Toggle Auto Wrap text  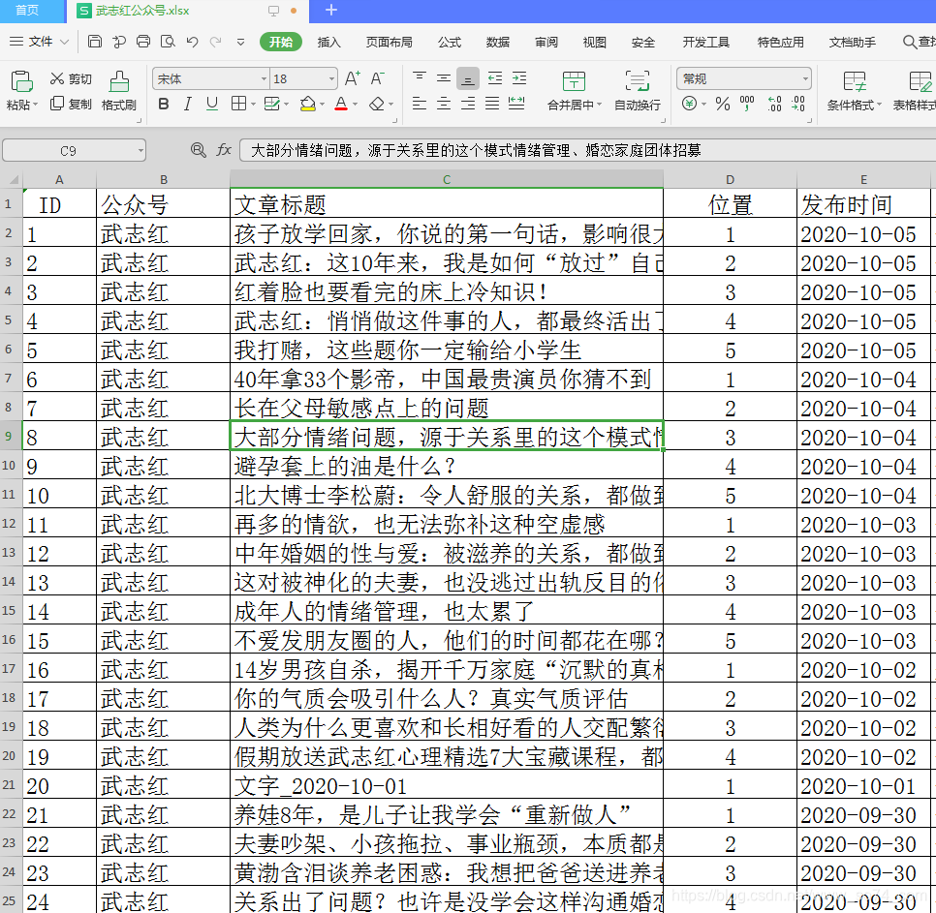(x=638, y=91)
